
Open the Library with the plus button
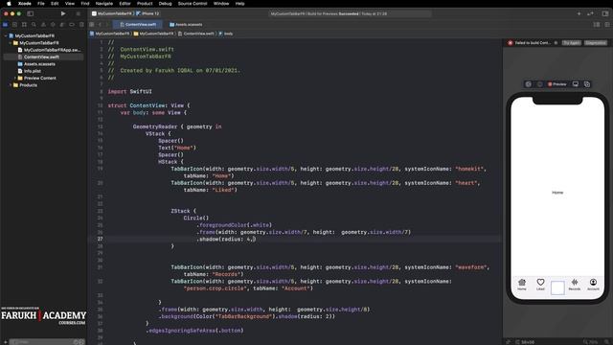click(579, 13)
